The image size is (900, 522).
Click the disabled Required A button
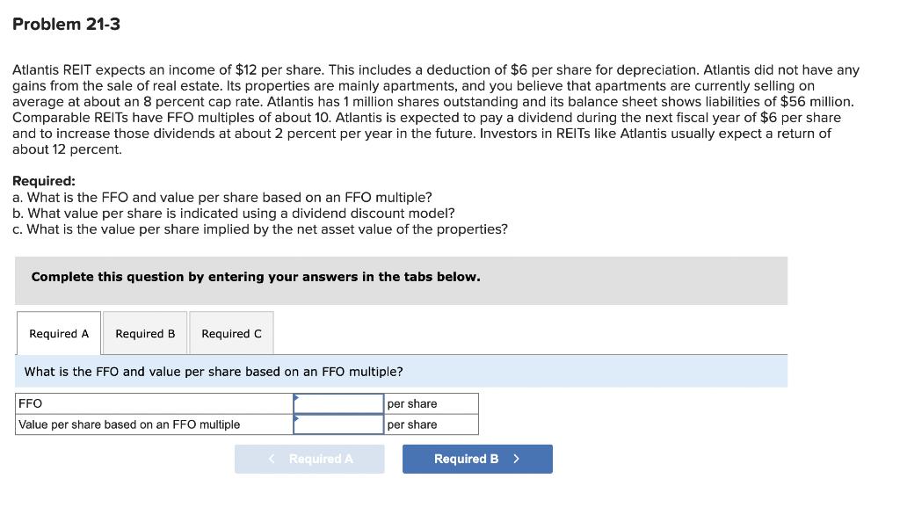pyautogui.click(x=309, y=458)
